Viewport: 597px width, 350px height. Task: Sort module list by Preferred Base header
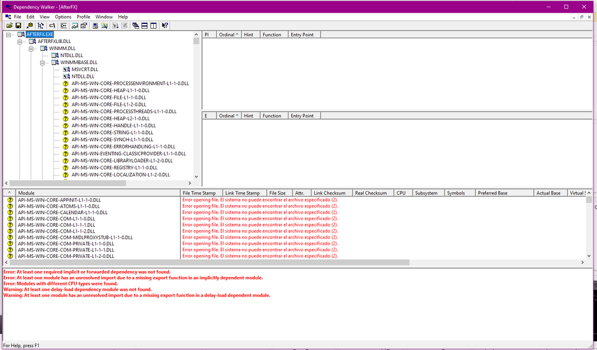coord(504,193)
